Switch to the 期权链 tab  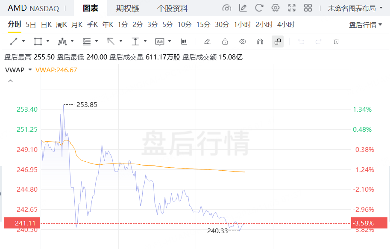click(x=127, y=8)
